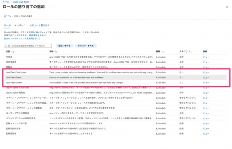Image resolution: width=232 pixels, height=149 pixels.
Task: Select リソース ポリシーの共同作成者 role
Action: point(116,119)
